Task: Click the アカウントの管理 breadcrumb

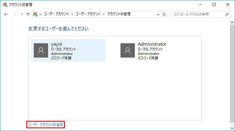Action: click(119, 14)
